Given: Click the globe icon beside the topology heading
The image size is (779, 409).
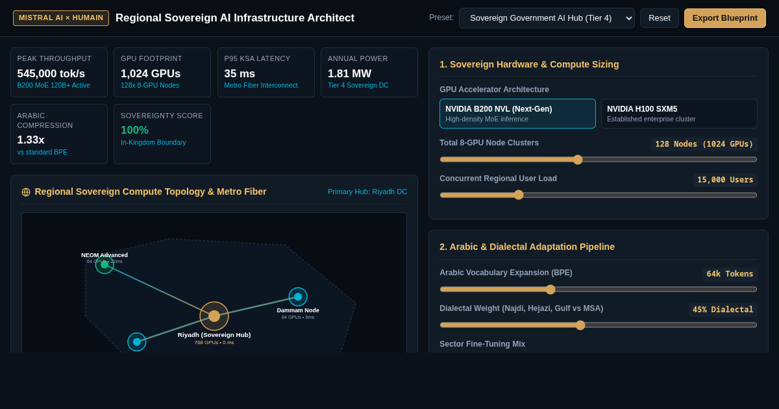Looking at the screenshot, I should click(x=26, y=192).
